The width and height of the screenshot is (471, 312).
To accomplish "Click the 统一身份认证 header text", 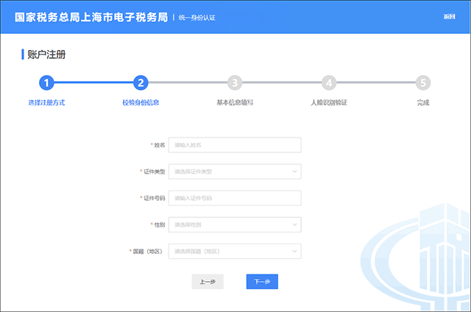I will click(198, 16).
